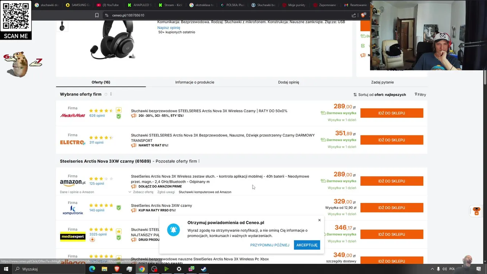The width and height of the screenshot is (487, 274).
Task: Click Zgłoś uwagi under Amazon offer
Action: tap(166, 192)
